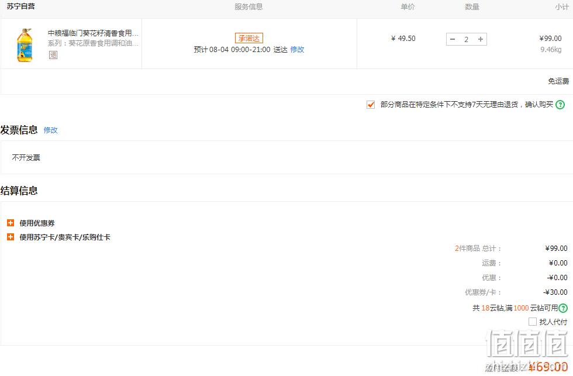Image resolution: width=573 pixels, height=376 pixels.
Task: Click the 承诺达 delivery promise badge
Action: (x=249, y=38)
